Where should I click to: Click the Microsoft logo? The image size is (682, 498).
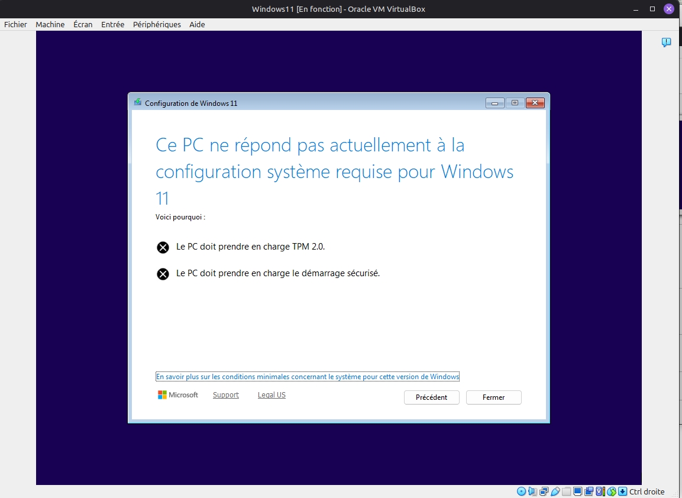click(178, 394)
